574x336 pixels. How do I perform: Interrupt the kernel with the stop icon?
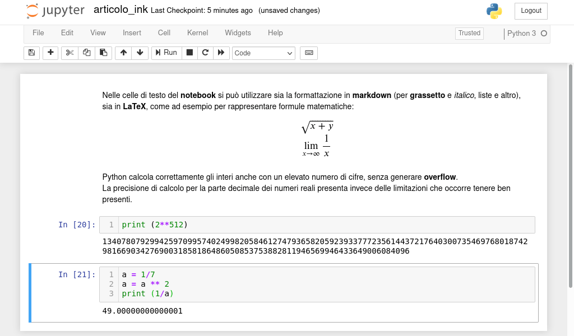(x=189, y=53)
